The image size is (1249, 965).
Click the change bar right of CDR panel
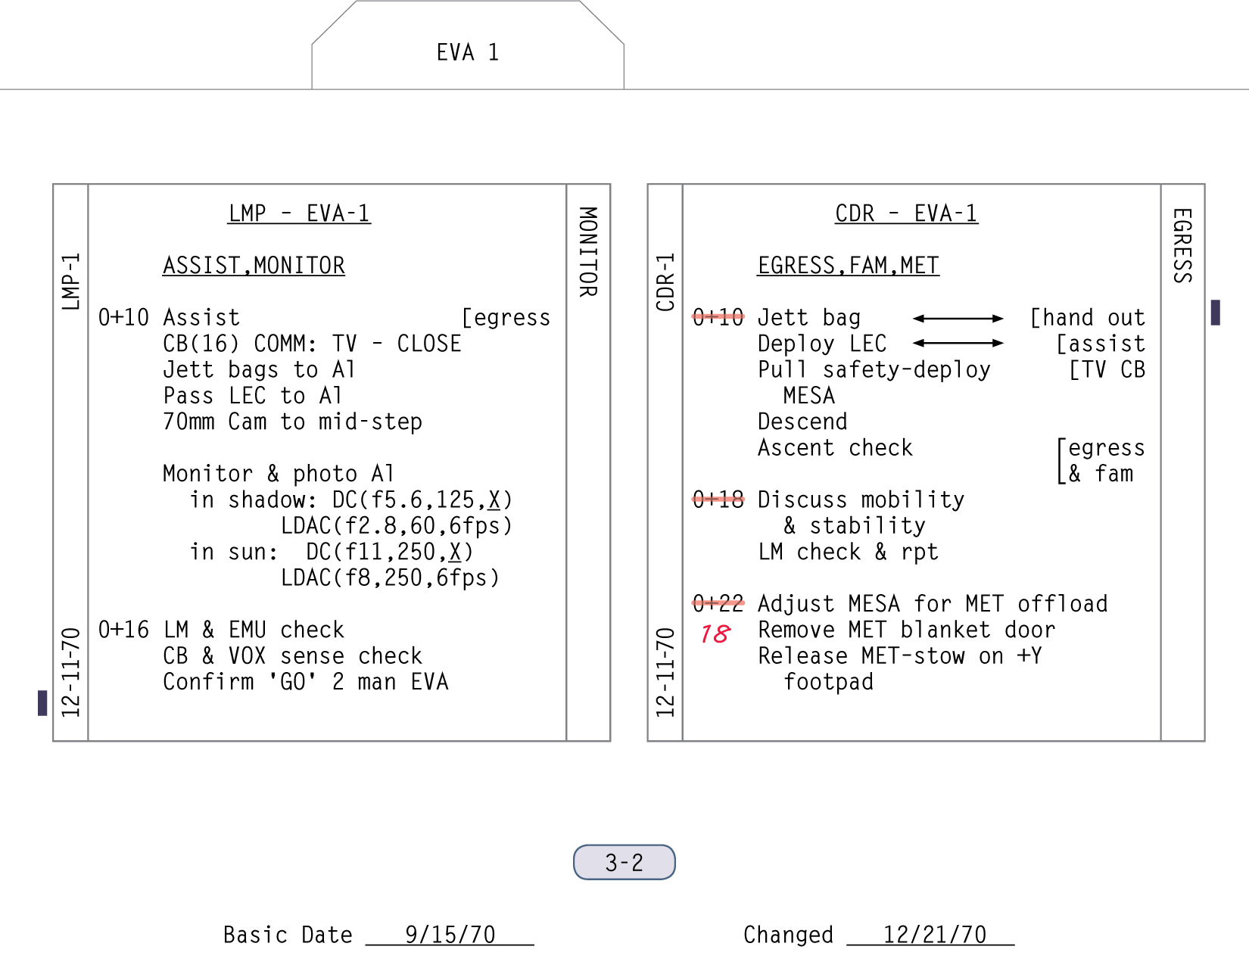[x=1215, y=313]
